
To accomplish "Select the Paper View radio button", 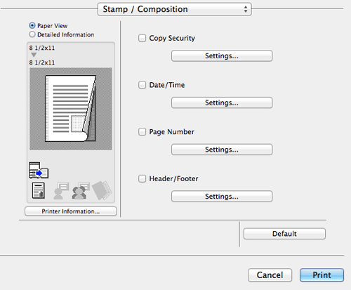I will click(32, 25).
